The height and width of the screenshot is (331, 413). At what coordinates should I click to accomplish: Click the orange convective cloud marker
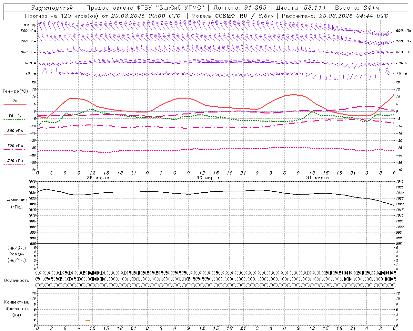[88, 321]
